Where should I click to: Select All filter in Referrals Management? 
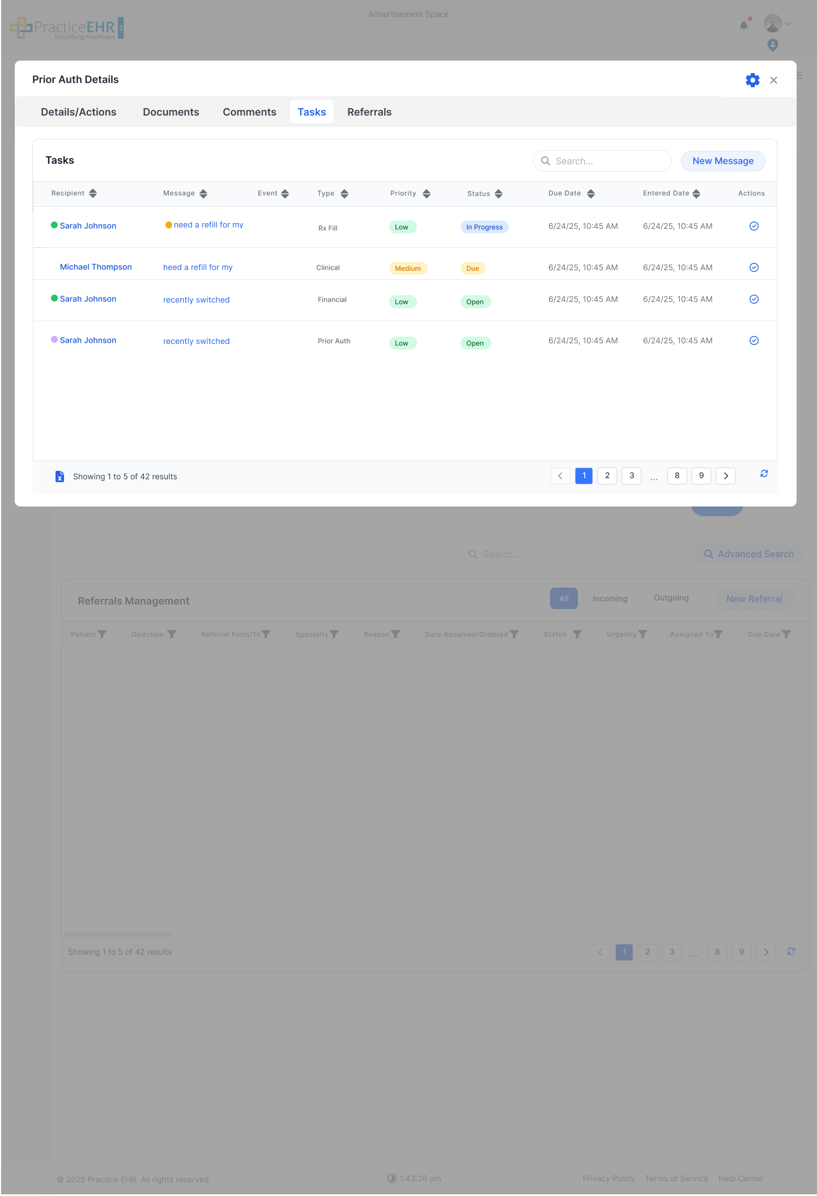pyautogui.click(x=564, y=598)
